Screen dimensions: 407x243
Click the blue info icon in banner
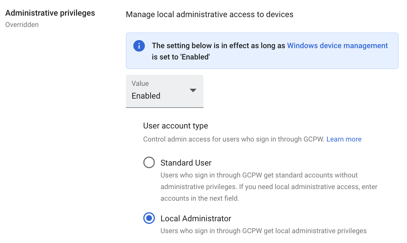(139, 46)
